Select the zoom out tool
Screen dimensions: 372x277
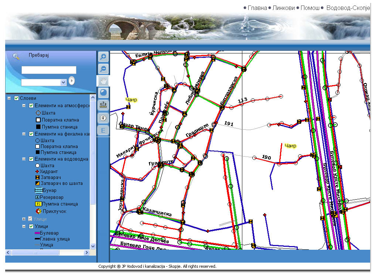coord(103,69)
